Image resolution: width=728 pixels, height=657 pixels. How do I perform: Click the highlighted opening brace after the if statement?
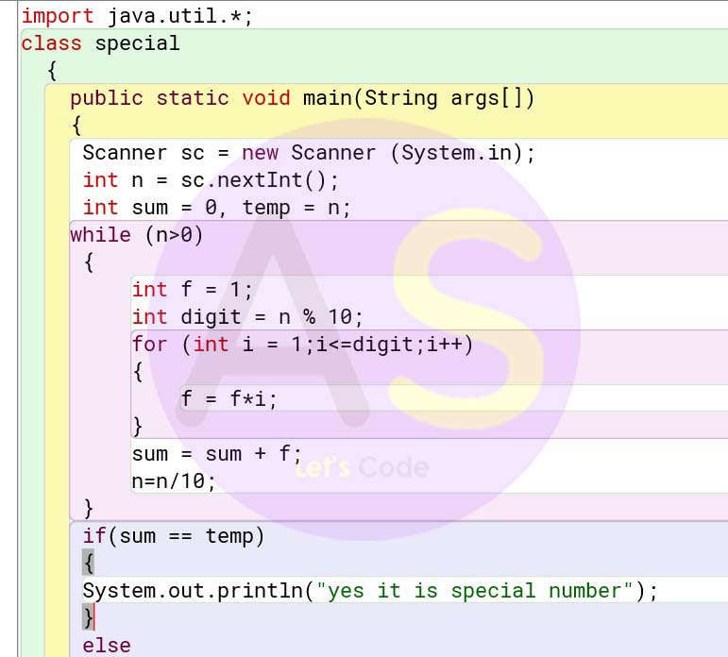tap(88, 563)
